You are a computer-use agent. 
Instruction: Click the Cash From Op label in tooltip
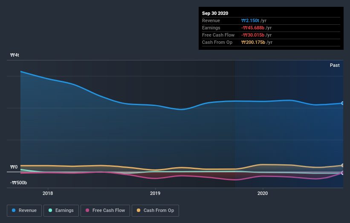pyautogui.click(x=217, y=42)
